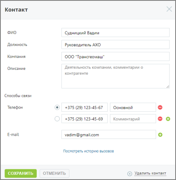The height and width of the screenshot is (180, 176).
Task: Click the Отменить button
Action: (x=54, y=173)
